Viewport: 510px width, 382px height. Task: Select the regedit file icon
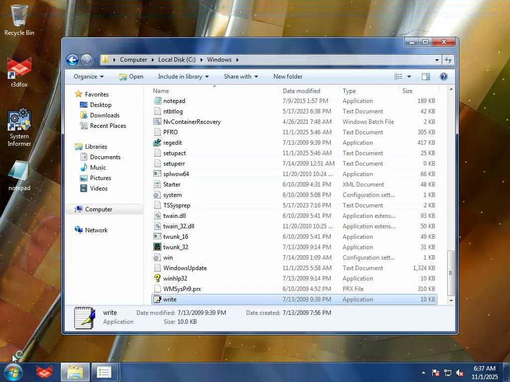pyautogui.click(x=157, y=143)
